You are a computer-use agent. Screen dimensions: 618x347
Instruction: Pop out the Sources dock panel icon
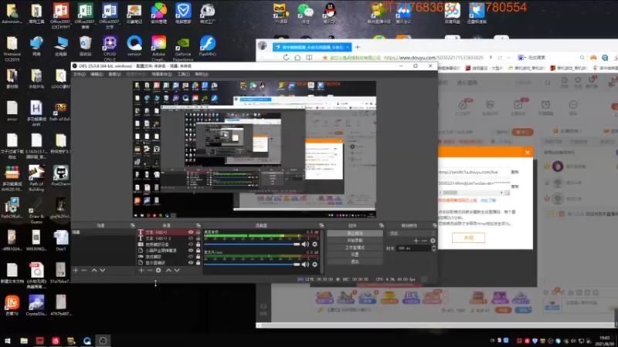coord(199,225)
